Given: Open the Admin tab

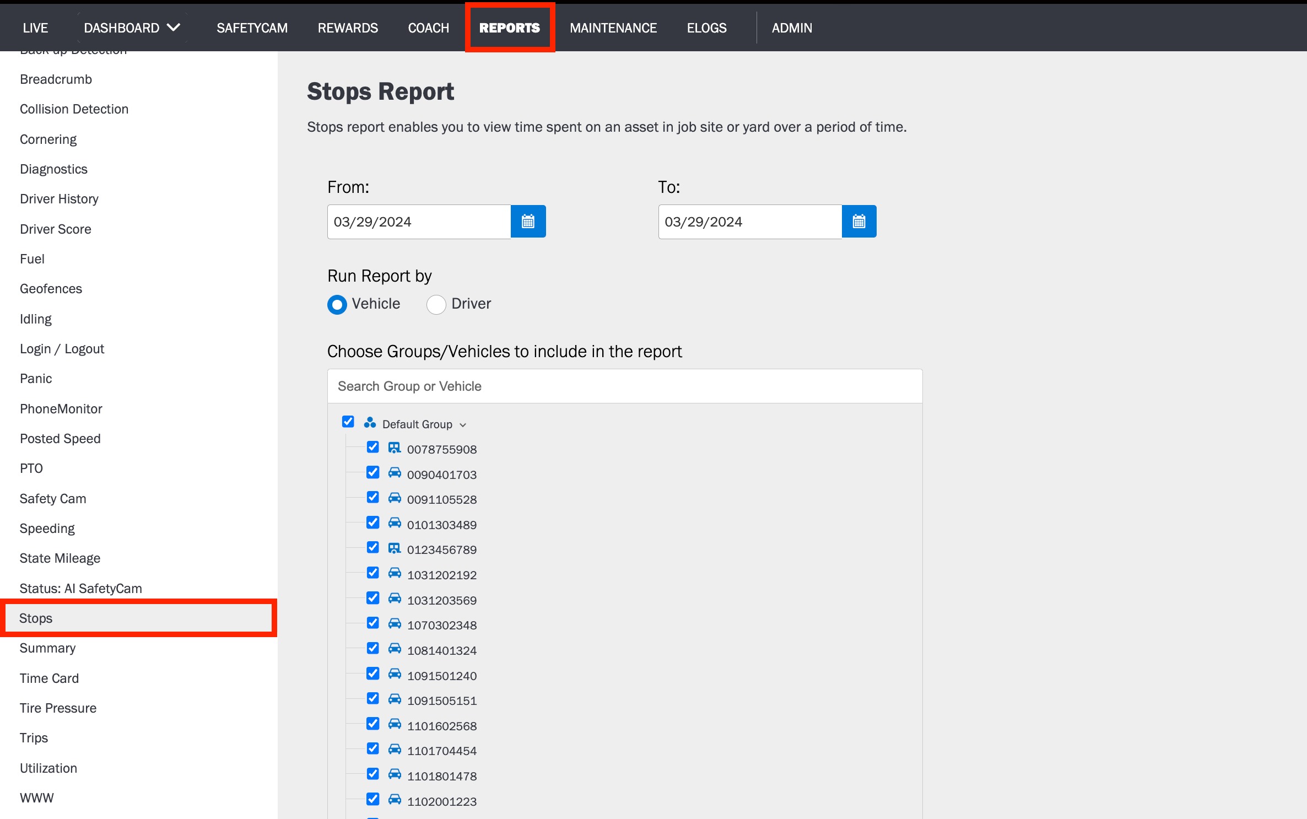Looking at the screenshot, I should (792, 28).
